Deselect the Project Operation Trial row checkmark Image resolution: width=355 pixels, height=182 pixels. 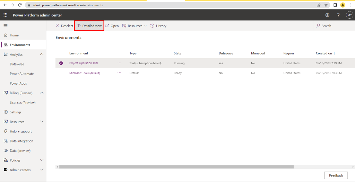click(x=61, y=63)
